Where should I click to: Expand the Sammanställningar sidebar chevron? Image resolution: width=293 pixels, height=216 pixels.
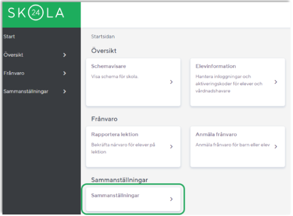coord(65,91)
